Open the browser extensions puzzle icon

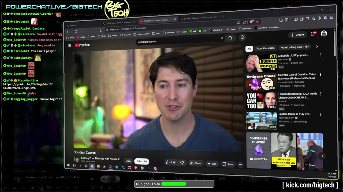(x=281, y=20)
